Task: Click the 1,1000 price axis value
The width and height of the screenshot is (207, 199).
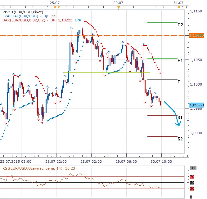Action: (x=196, y=84)
